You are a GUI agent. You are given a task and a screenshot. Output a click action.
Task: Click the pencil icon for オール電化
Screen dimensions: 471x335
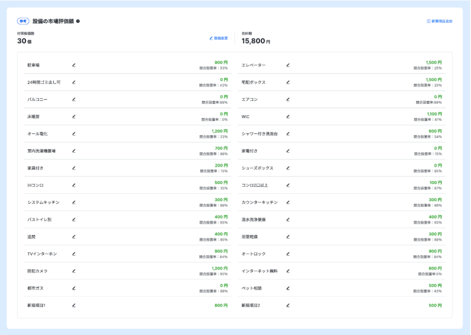[74, 134]
